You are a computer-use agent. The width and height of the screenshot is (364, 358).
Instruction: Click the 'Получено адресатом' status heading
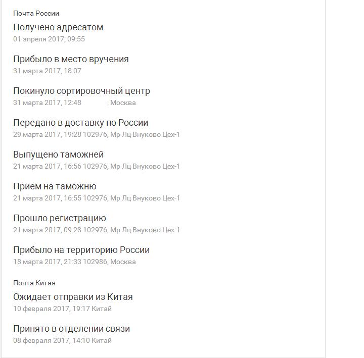coord(58,27)
